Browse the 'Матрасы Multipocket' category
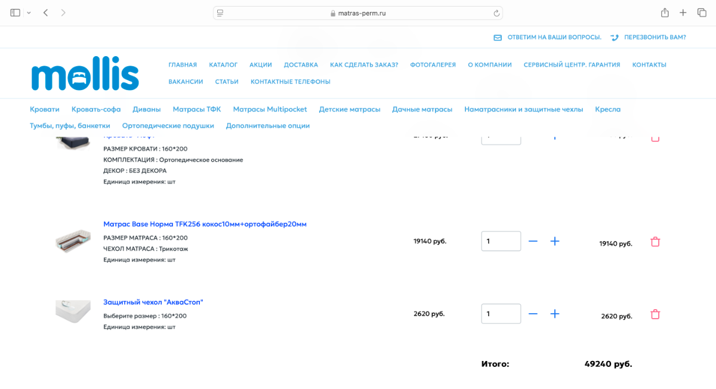 [x=270, y=109]
